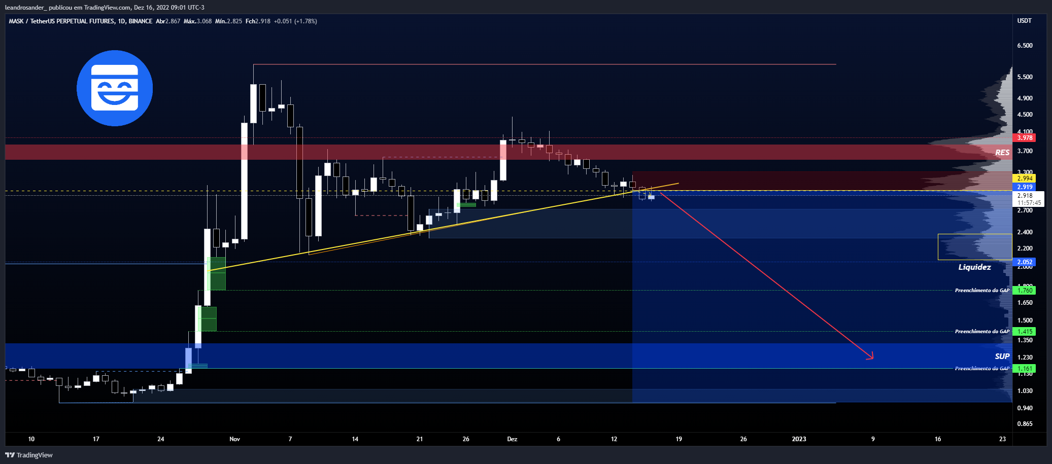1052x464 pixels.
Task: Click the TradingView logo at bottom left
Action: click(29, 455)
